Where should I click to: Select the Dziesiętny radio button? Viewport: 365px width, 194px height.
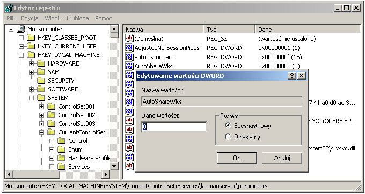[228, 136]
